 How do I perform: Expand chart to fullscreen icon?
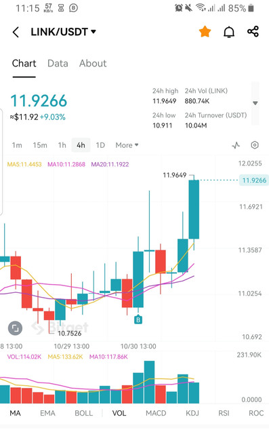tap(15, 328)
